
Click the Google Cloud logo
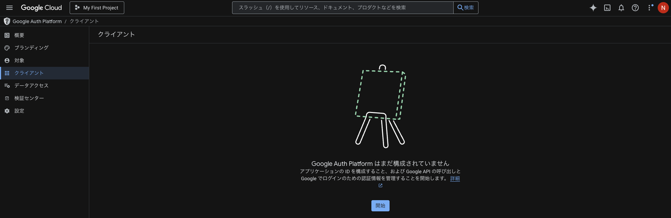(41, 8)
